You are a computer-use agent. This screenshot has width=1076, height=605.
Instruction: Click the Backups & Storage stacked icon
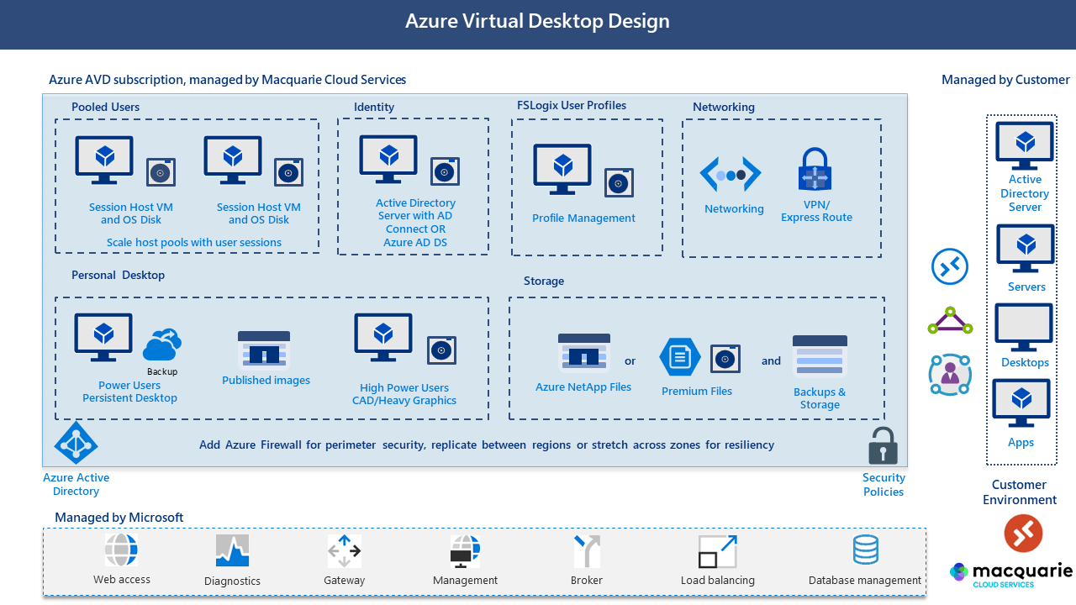click(x=819, y=355)
